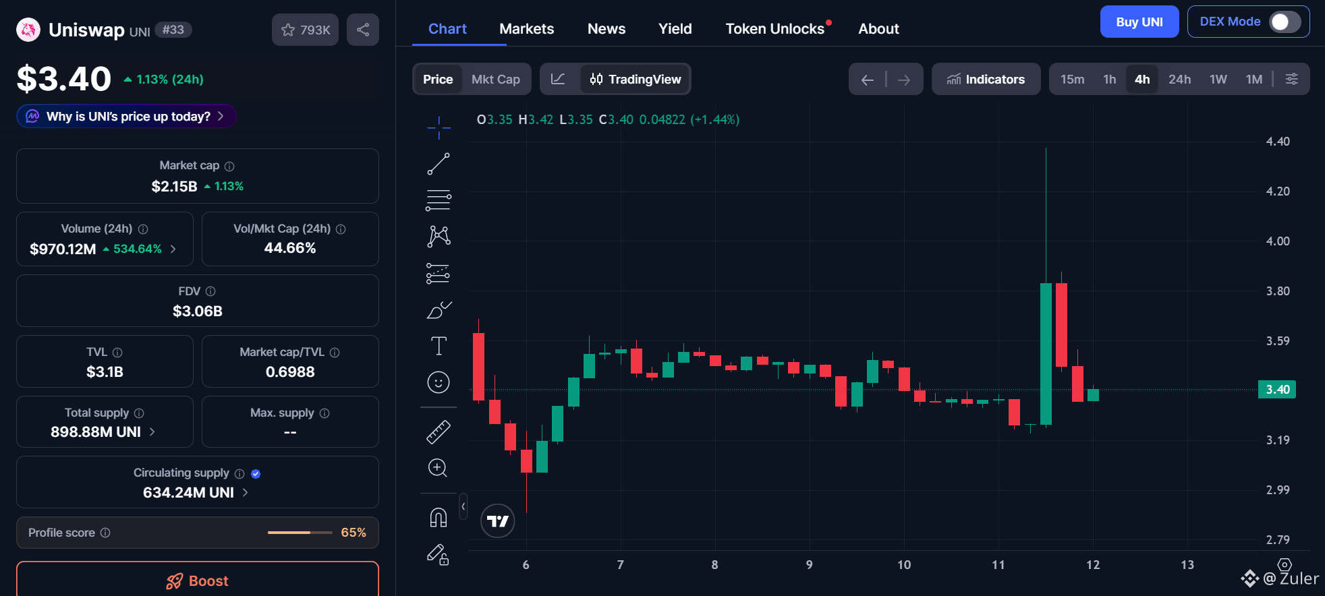Image resolution: width=1325 pixels, height=596 pixels.
Task: Set chart interval to 1h
Action: coord(1110,79)
